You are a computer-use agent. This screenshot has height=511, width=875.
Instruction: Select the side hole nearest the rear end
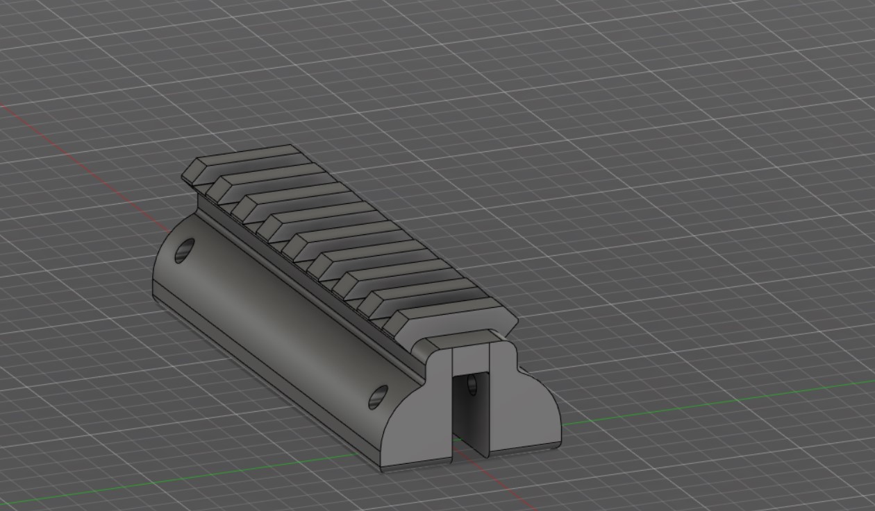coord(184,250)
